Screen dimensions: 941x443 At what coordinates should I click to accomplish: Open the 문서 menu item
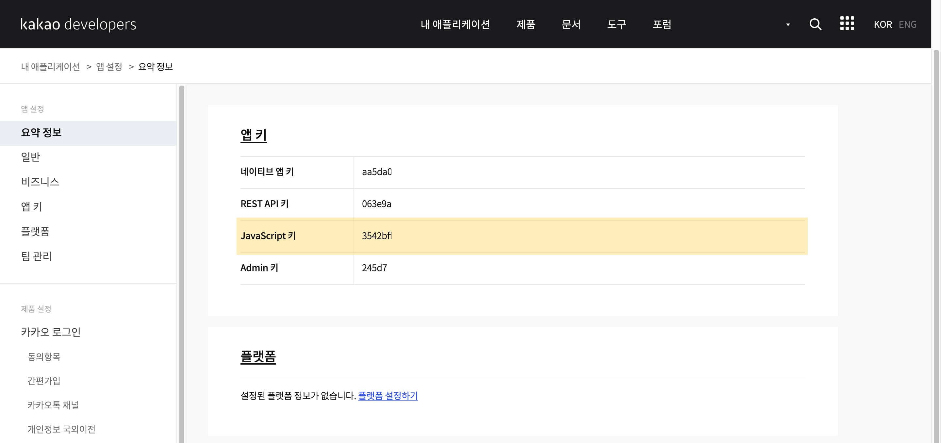(x=571, y=25)
